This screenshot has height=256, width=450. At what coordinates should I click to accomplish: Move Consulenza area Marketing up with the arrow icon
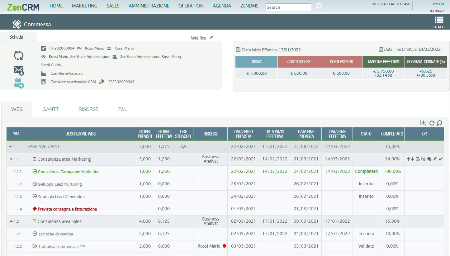pos(408,159)
